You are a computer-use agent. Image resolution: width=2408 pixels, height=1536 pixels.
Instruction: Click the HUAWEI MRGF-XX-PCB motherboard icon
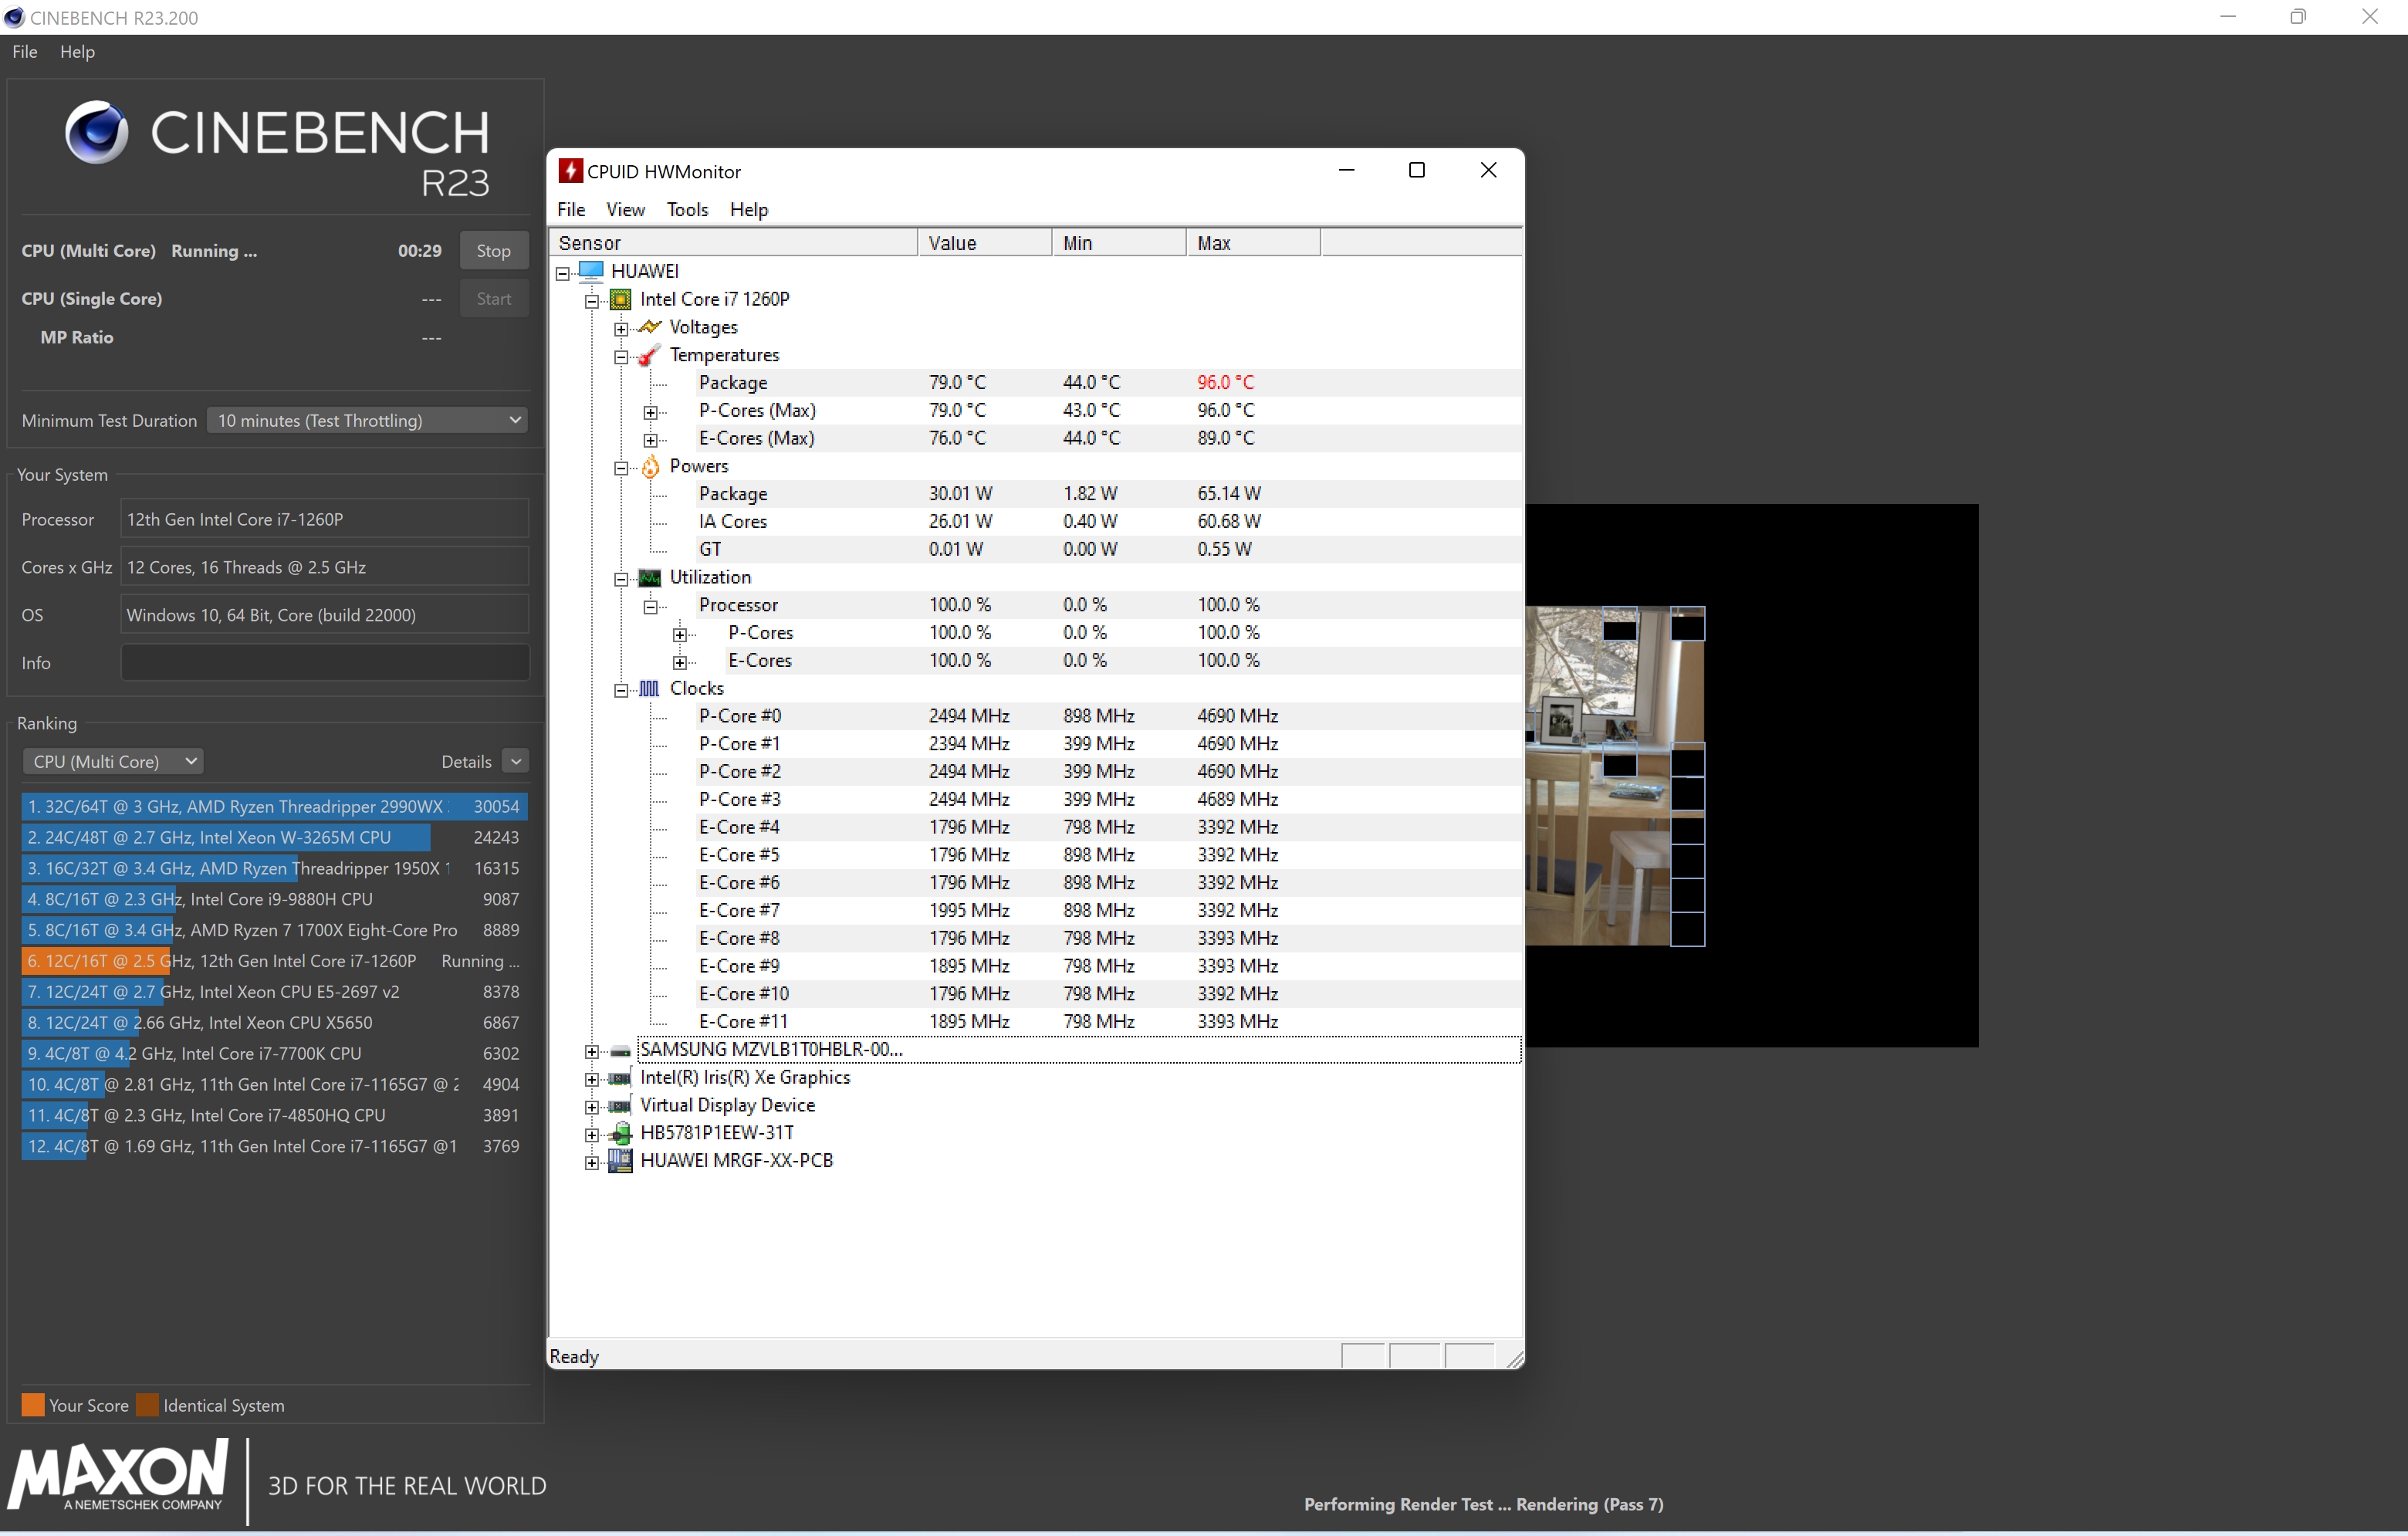tap(620, 1160)
